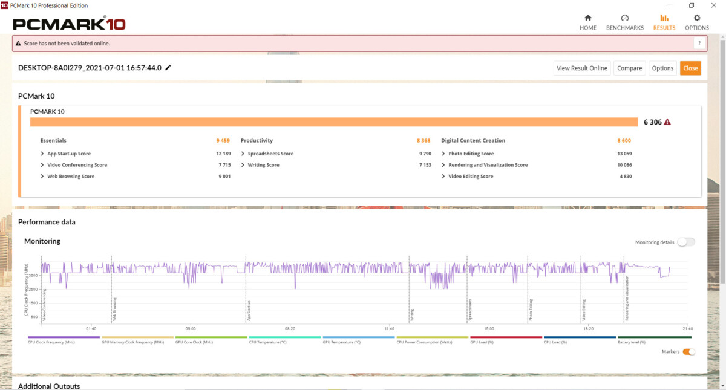This screenshot has height=390, width=726.
Task: Open Options gear icon in header
Action: 696,18
